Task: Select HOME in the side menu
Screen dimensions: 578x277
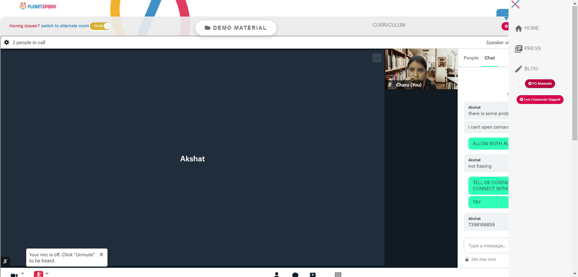Action: [x=532, y=28]
